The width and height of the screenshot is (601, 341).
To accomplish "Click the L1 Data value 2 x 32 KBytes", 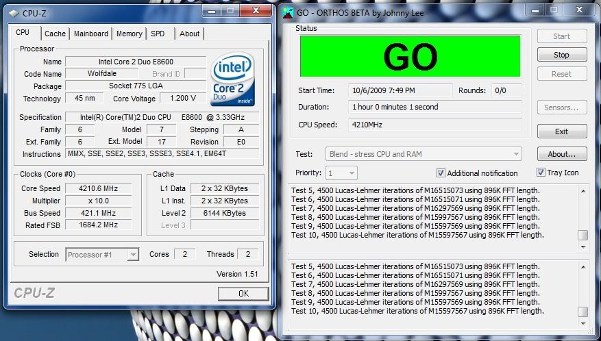I will tap(225, 188).
